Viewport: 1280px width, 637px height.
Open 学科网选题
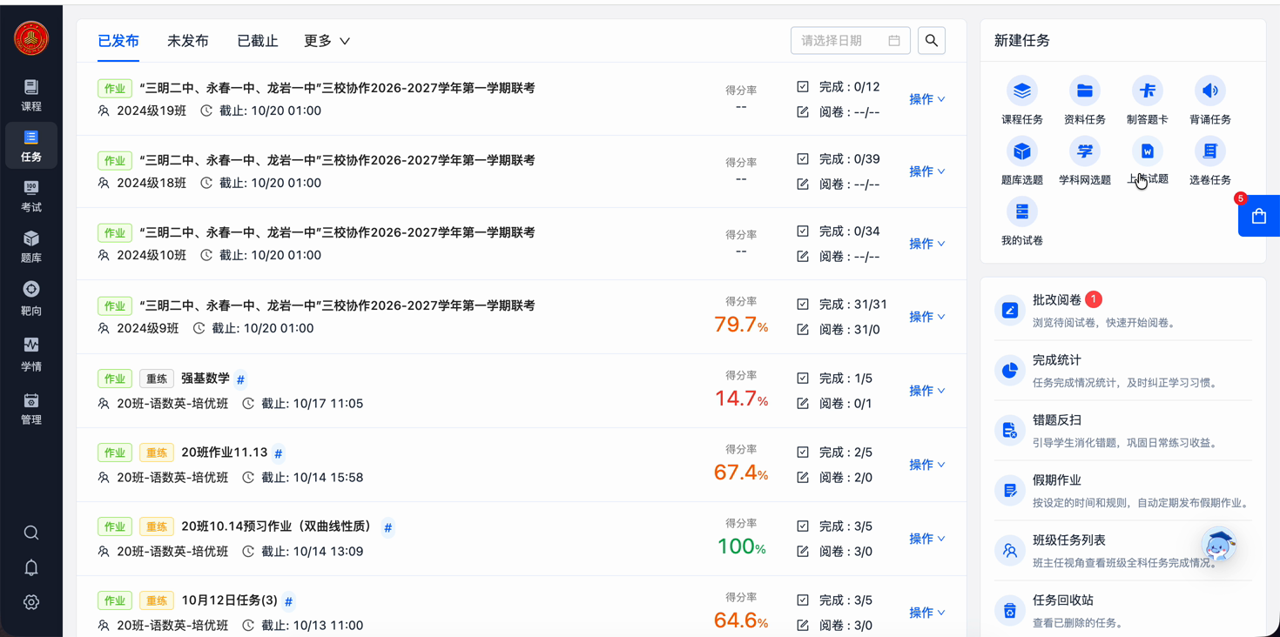tap(1085, 162)
